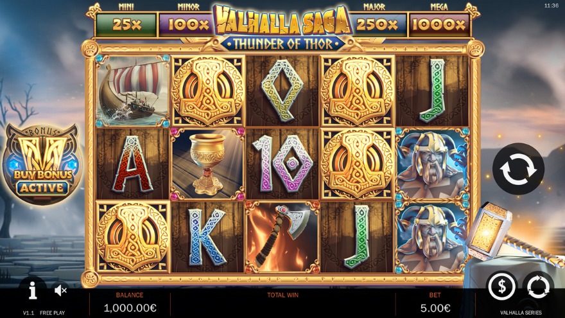Open autoplay with the small circular arrows icon

[x=538, y=287]
